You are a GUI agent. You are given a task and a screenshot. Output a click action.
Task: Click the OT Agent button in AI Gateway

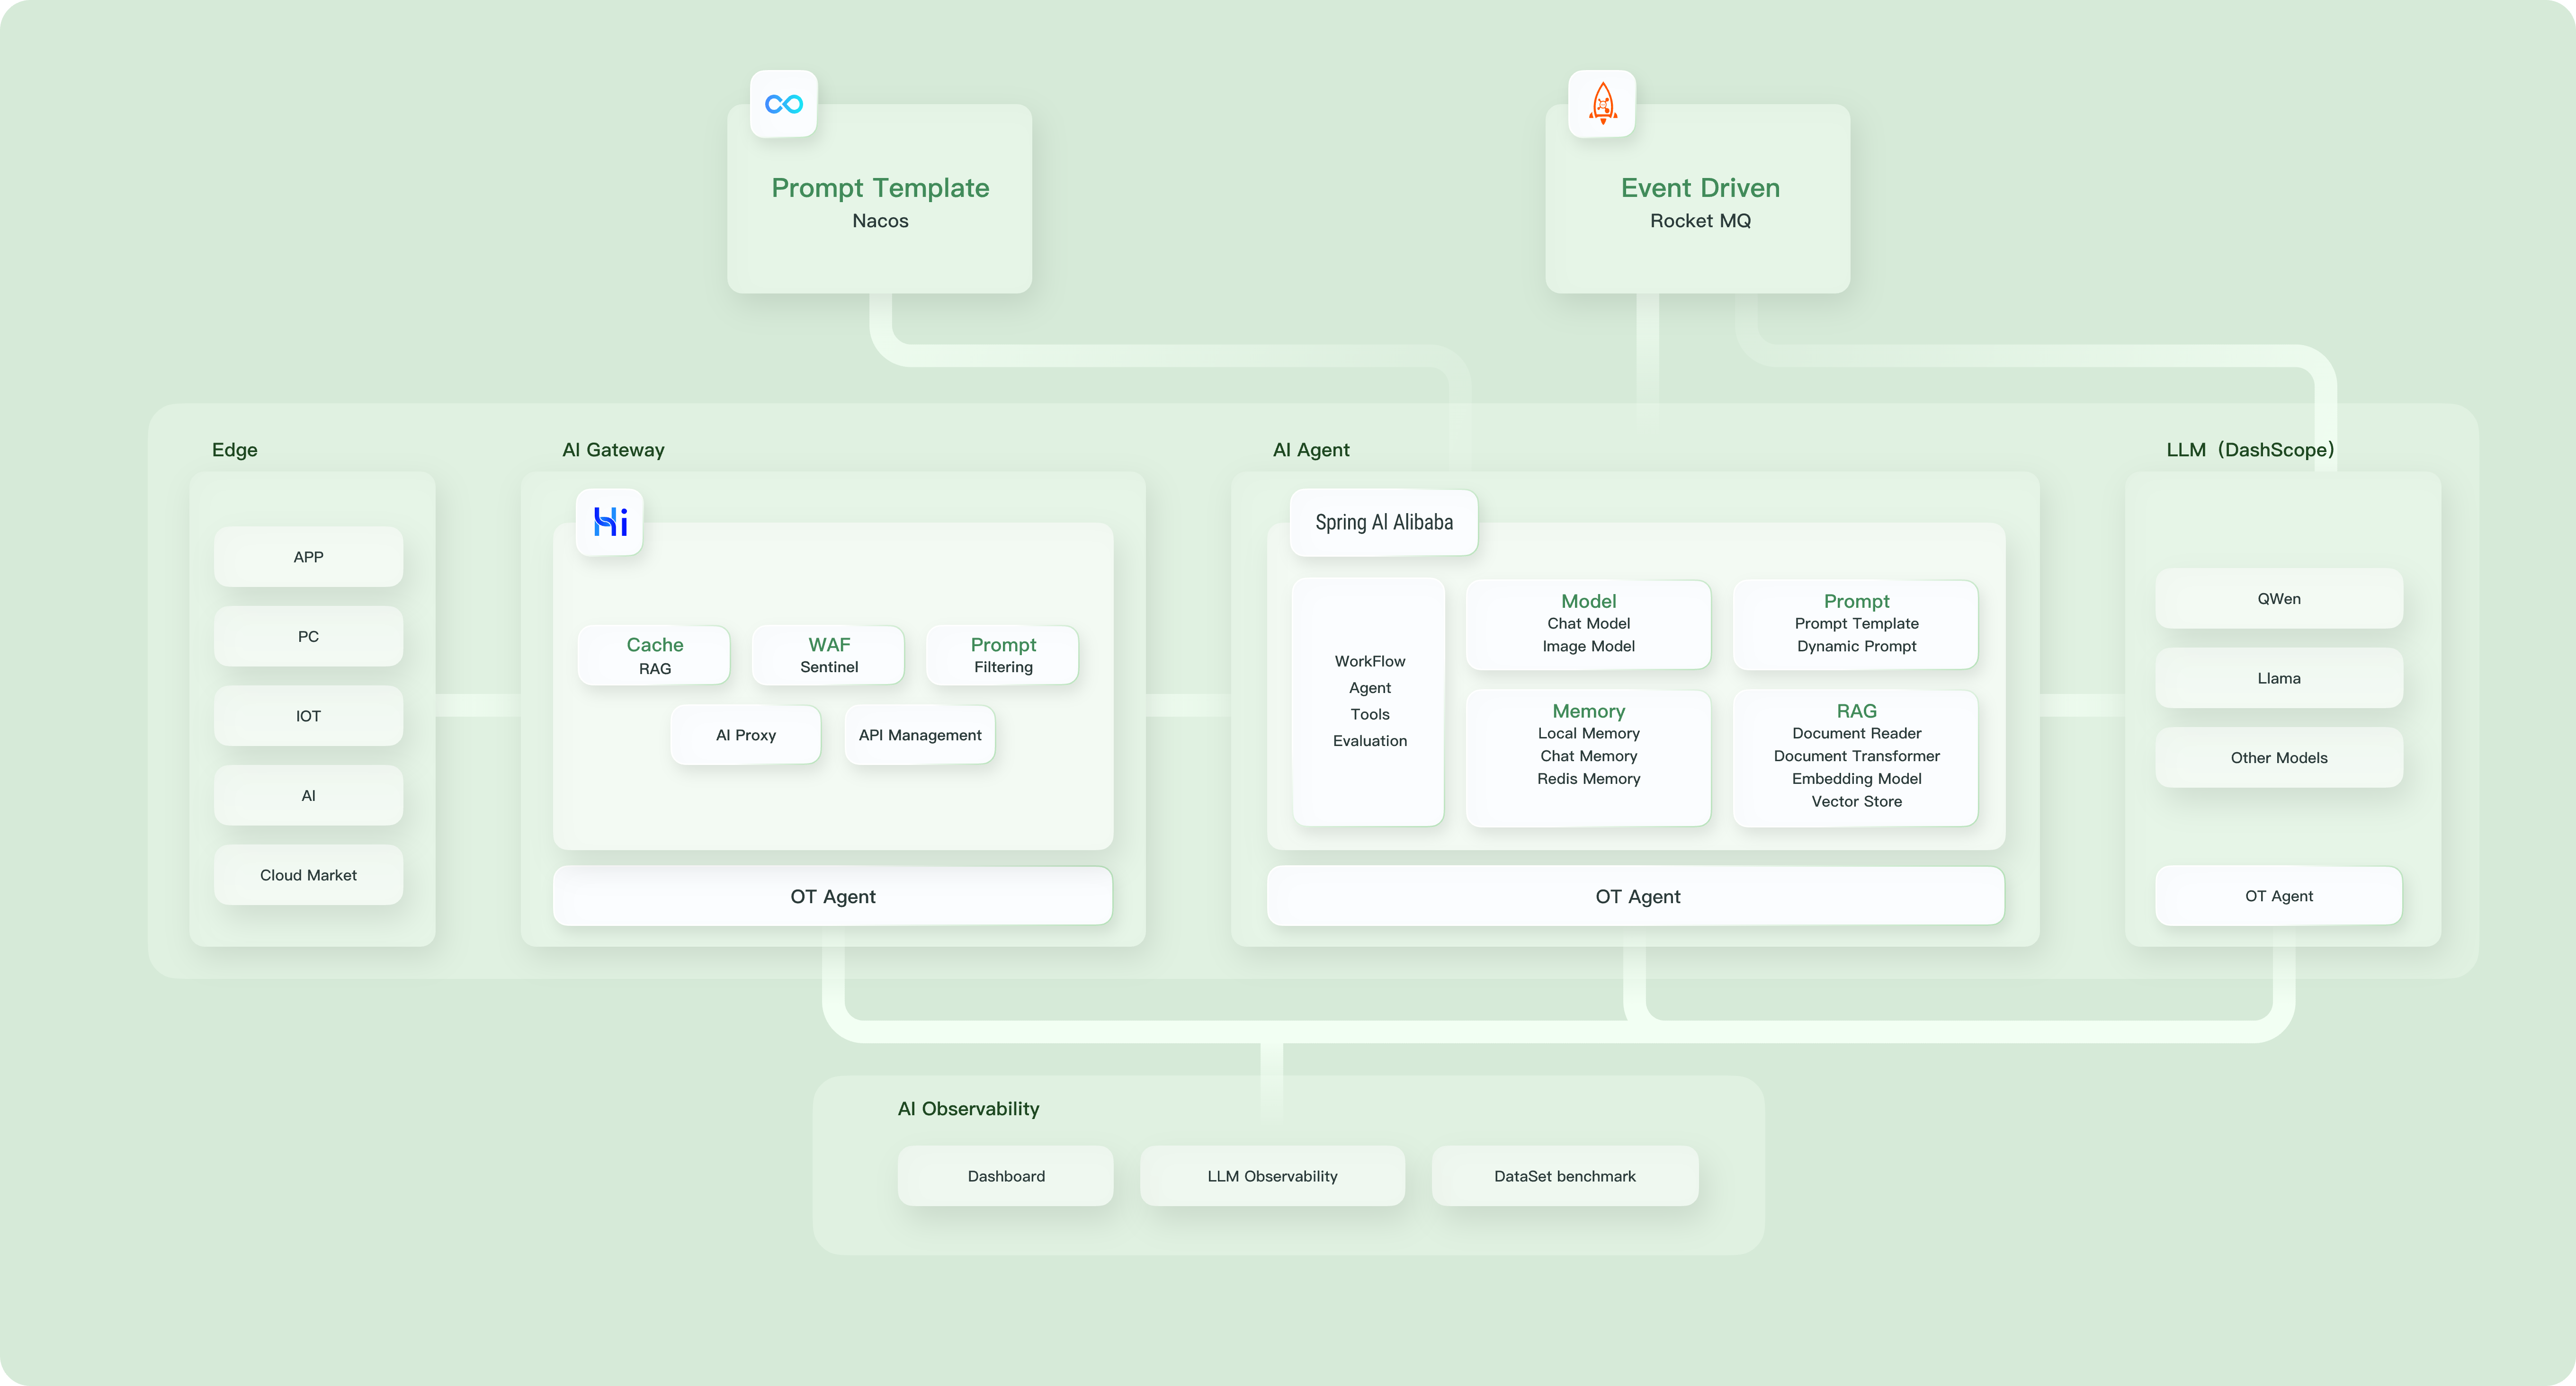tap(832, 896)
